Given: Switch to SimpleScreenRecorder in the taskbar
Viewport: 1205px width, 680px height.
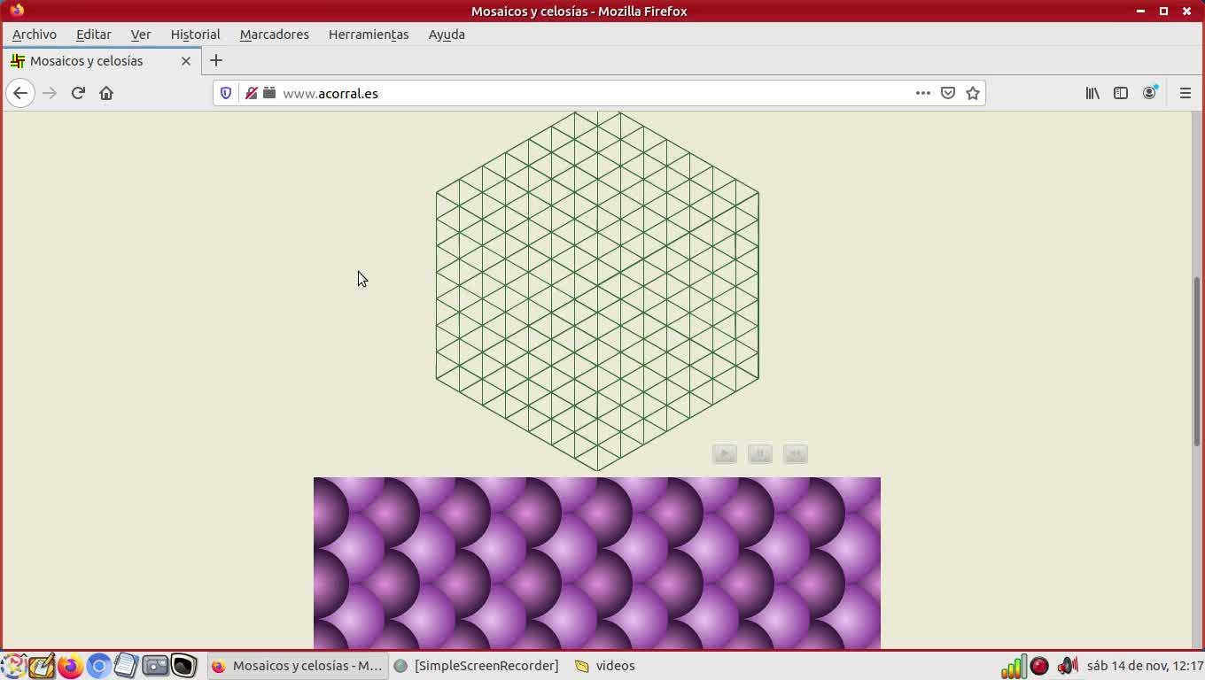Looking at the screenshot, I should point(477,666).
